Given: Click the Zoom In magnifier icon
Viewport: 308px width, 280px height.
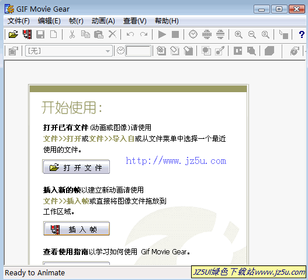Looking at the screenshot, I should point(238,34).
